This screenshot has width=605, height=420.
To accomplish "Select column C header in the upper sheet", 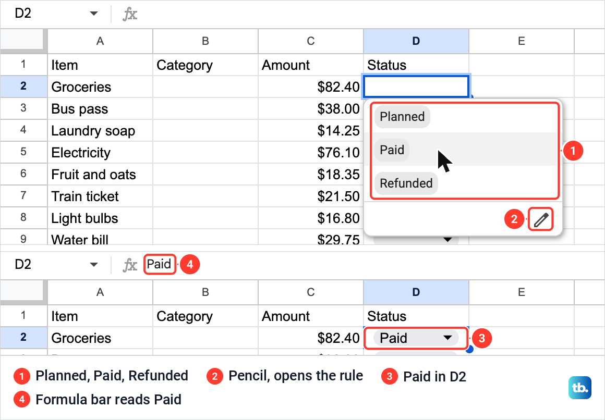I will click(x=311, y=41).
